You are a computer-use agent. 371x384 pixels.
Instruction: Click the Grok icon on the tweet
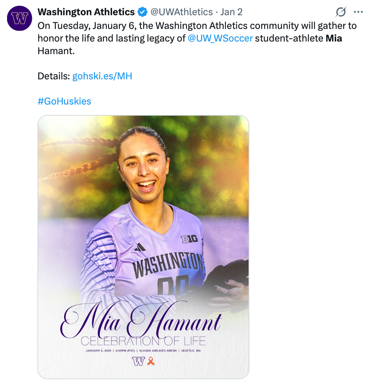coord(341,12)
